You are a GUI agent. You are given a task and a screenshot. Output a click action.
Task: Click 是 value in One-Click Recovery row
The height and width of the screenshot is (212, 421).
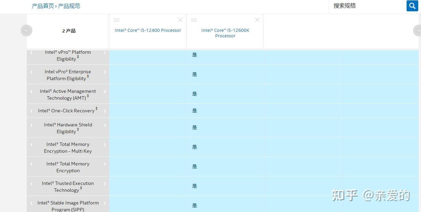pos(195,111)
